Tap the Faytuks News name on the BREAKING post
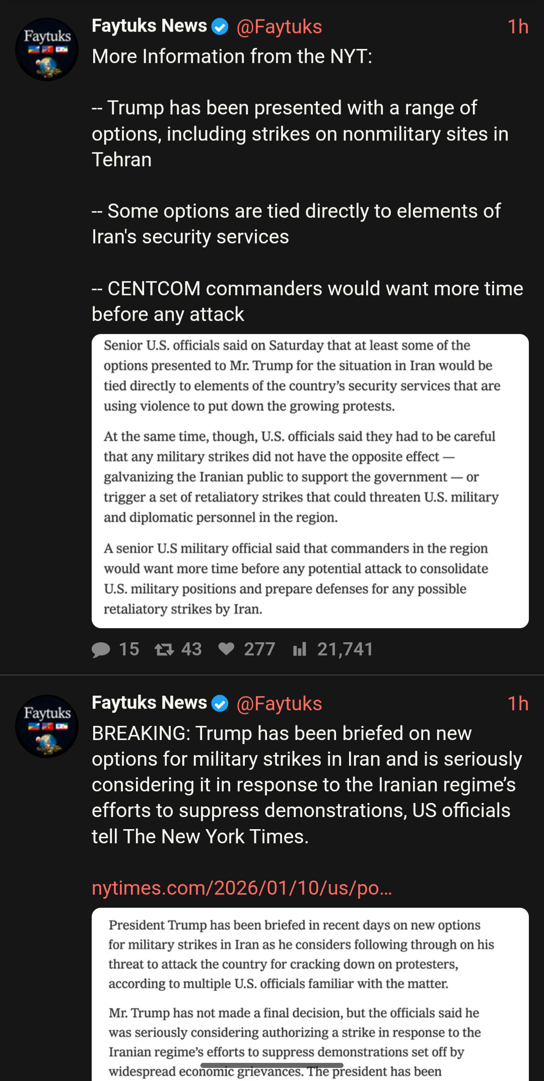Viewport: 544px width, 1081px height. (x=149, y=703)
